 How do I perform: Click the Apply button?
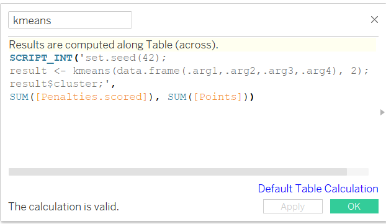(x=293, y=206)
